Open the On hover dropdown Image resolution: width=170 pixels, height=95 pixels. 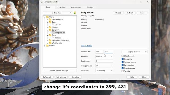(104, 70)
